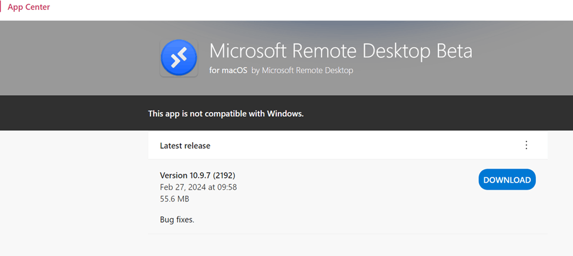Click the blue DOWNLOAD button

coord(507,180)
